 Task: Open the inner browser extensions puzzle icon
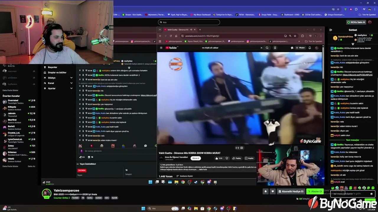pos(302,36)
